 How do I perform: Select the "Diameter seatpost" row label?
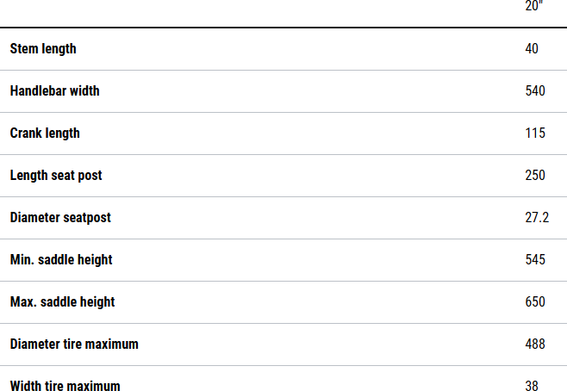[60, 218]
